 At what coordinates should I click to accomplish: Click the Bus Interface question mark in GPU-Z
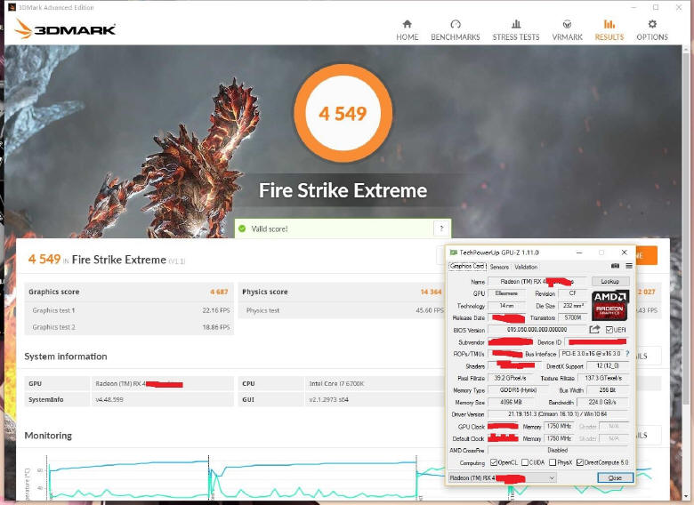[x=627, y=354]
